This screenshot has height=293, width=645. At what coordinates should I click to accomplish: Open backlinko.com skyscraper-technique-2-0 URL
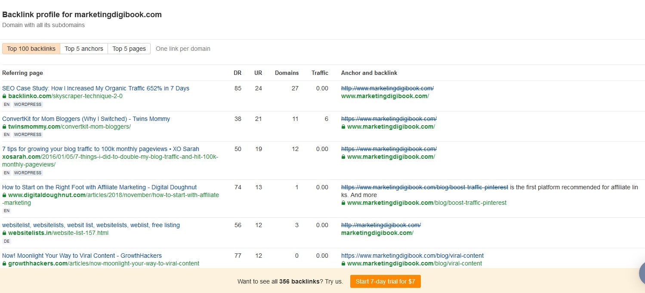click(x=65, y=96)
